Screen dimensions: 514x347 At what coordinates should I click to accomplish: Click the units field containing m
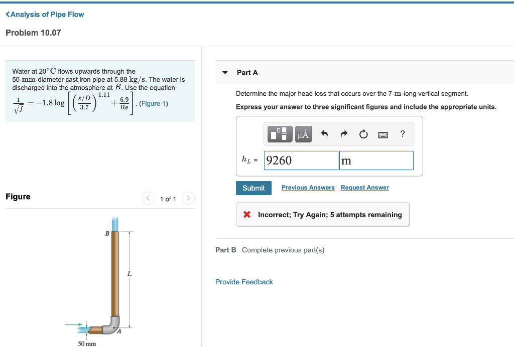[375, 160]
